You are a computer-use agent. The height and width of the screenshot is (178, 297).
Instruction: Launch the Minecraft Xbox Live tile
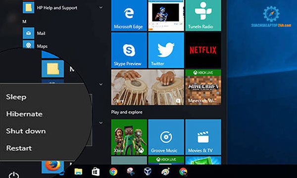203,87
